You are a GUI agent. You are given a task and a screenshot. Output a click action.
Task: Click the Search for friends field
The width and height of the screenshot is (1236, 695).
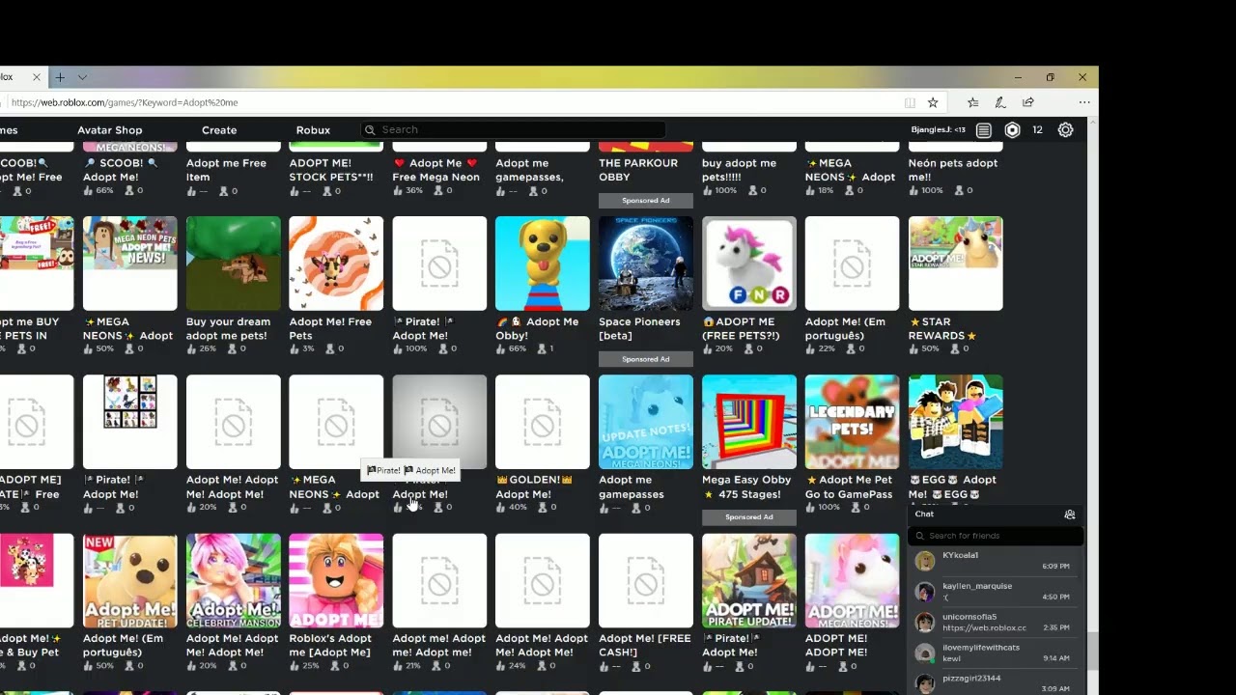coord(996,536)
